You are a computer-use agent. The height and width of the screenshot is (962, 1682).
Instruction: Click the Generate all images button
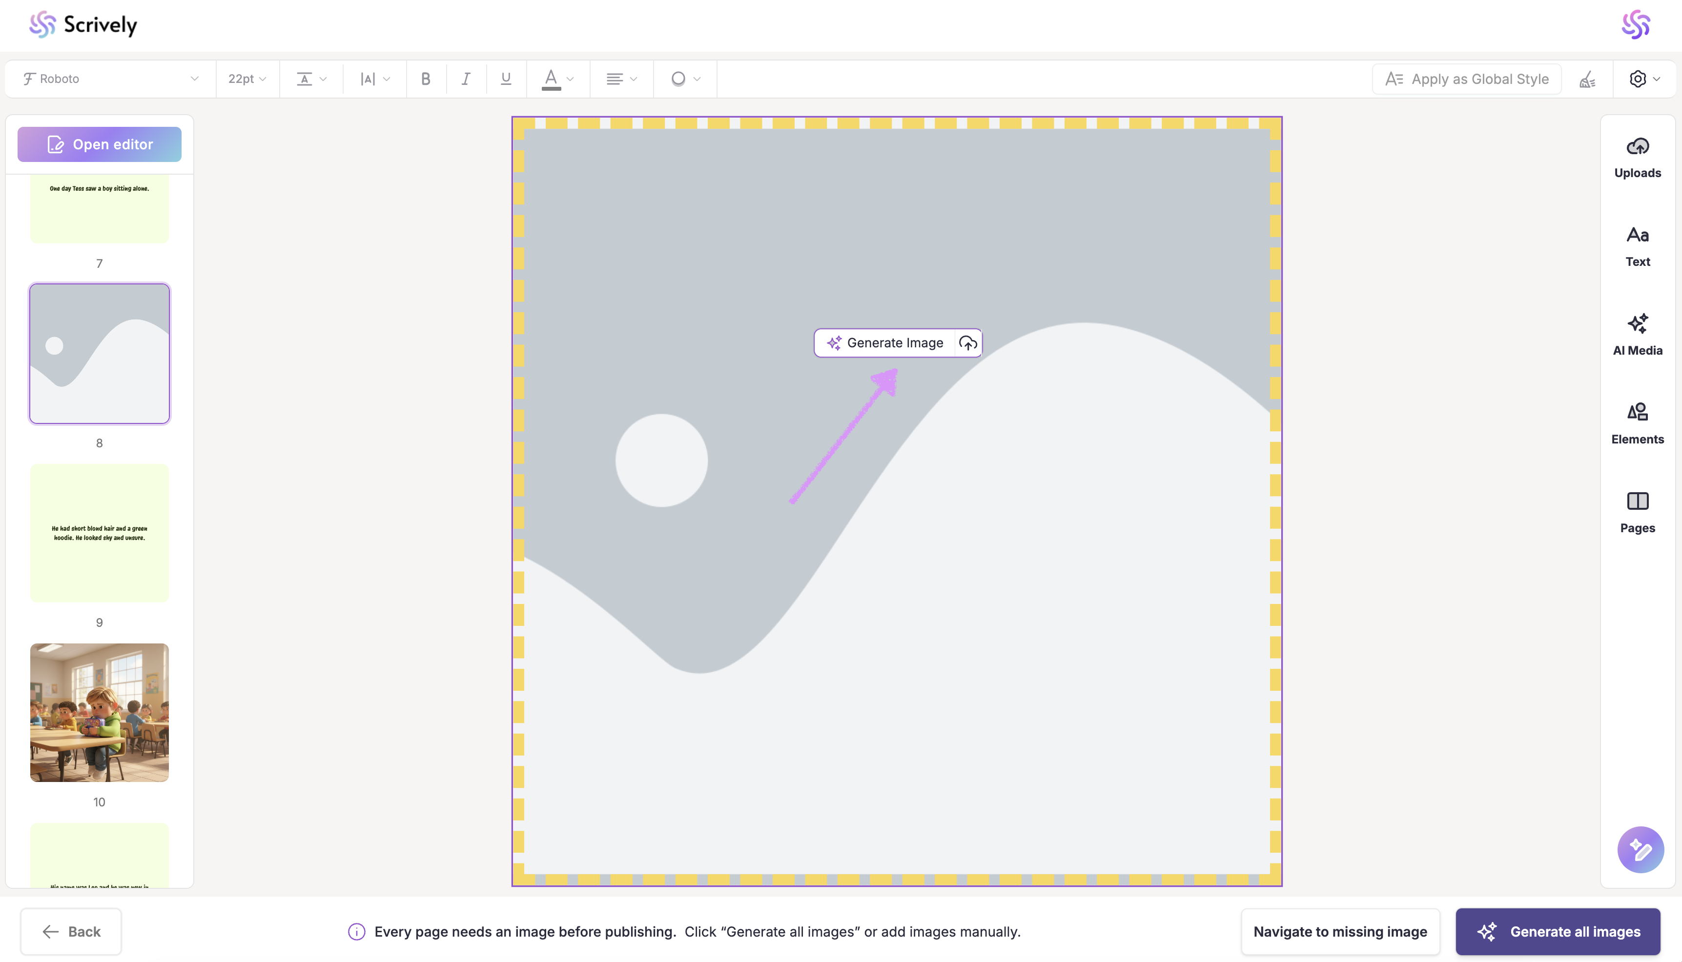click(x=1557, y=932)
